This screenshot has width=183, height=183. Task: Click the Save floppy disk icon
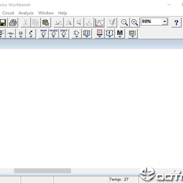pos(3,22)
